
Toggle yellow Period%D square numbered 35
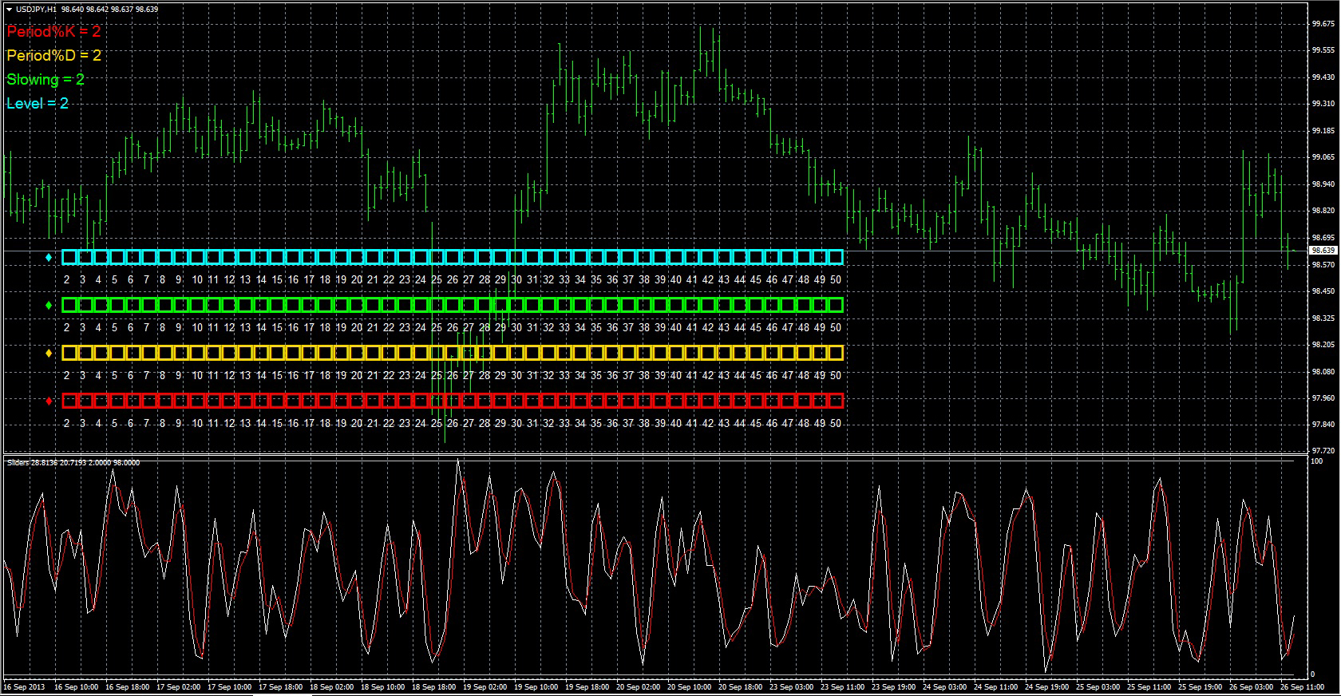click(x=596, y=353)
